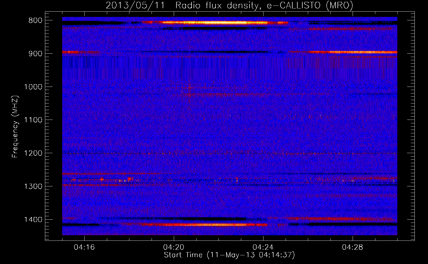Click the 1100 frequency tick label
The height and width of the screenshot is (264, 428).
pyautogui.click(x=33, y=120)
